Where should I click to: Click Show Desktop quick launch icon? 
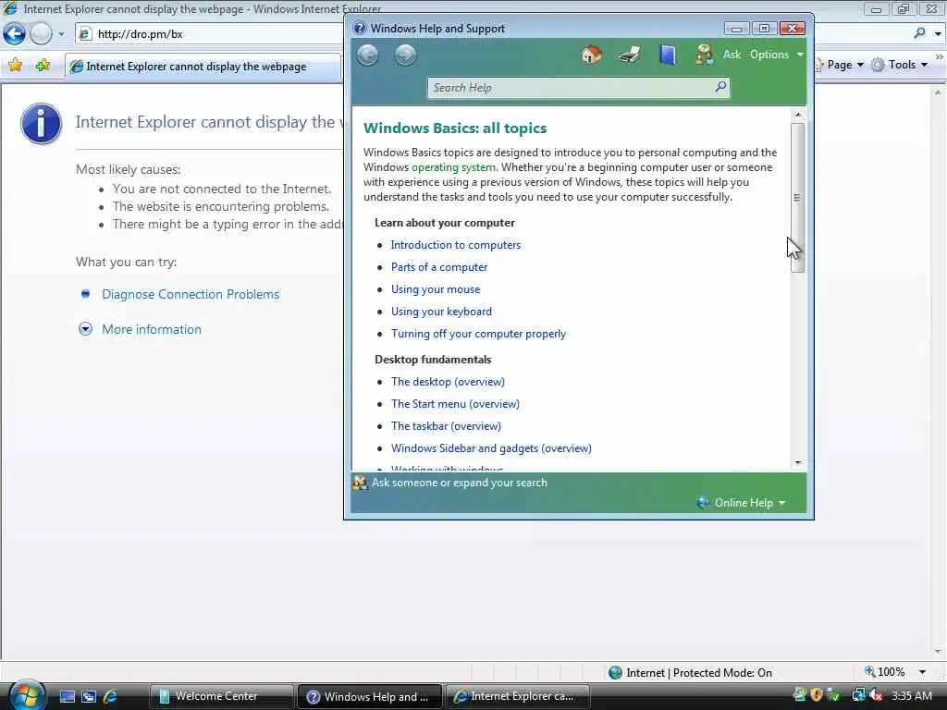[x=67, y=697]
